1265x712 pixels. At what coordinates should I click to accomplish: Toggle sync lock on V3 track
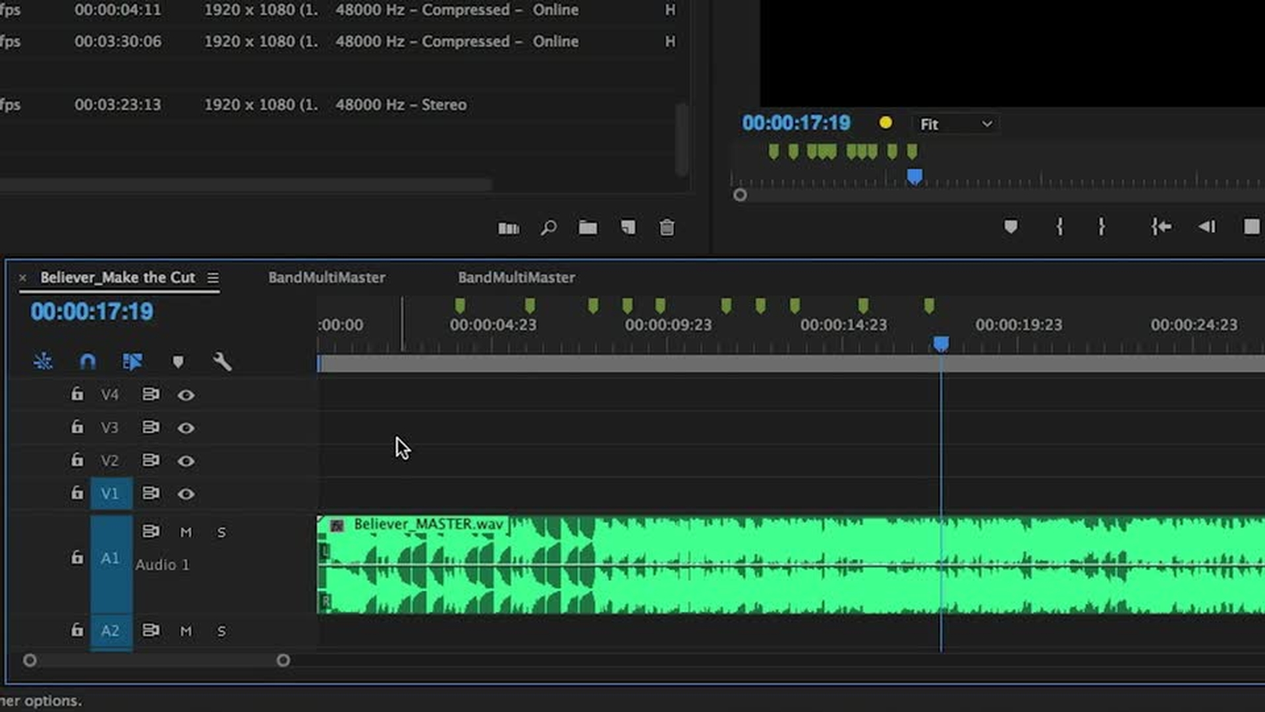coord(151,427)
